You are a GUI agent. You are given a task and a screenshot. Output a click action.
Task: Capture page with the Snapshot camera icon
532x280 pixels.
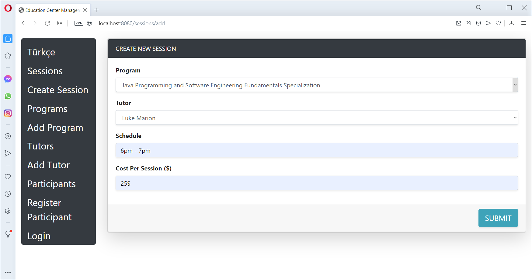[x=468, y=23]
